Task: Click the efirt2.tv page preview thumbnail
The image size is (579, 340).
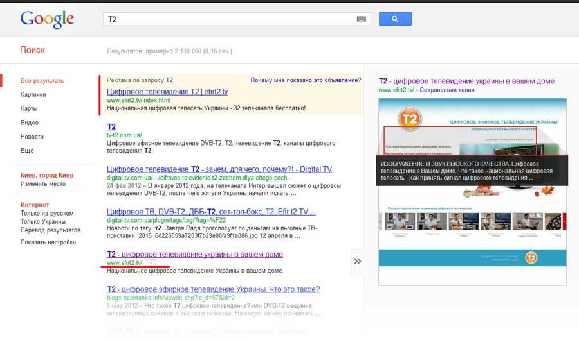Action: tap(472, 192)
